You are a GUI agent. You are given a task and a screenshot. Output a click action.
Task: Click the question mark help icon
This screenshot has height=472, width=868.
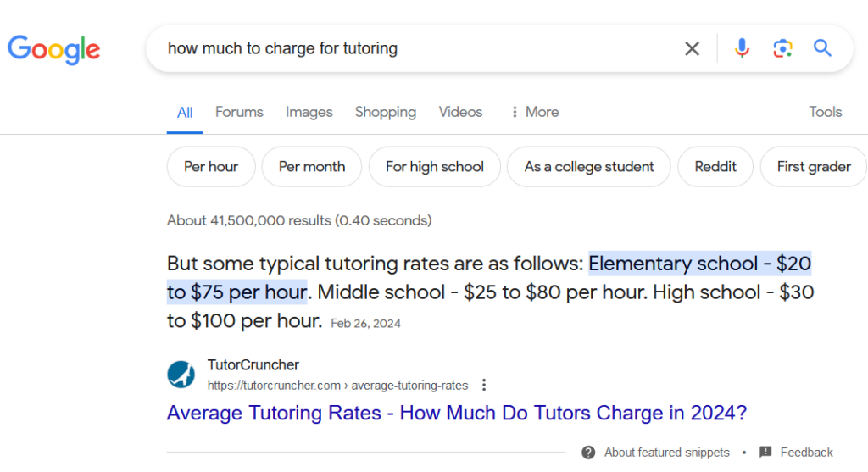click(588, 453)
